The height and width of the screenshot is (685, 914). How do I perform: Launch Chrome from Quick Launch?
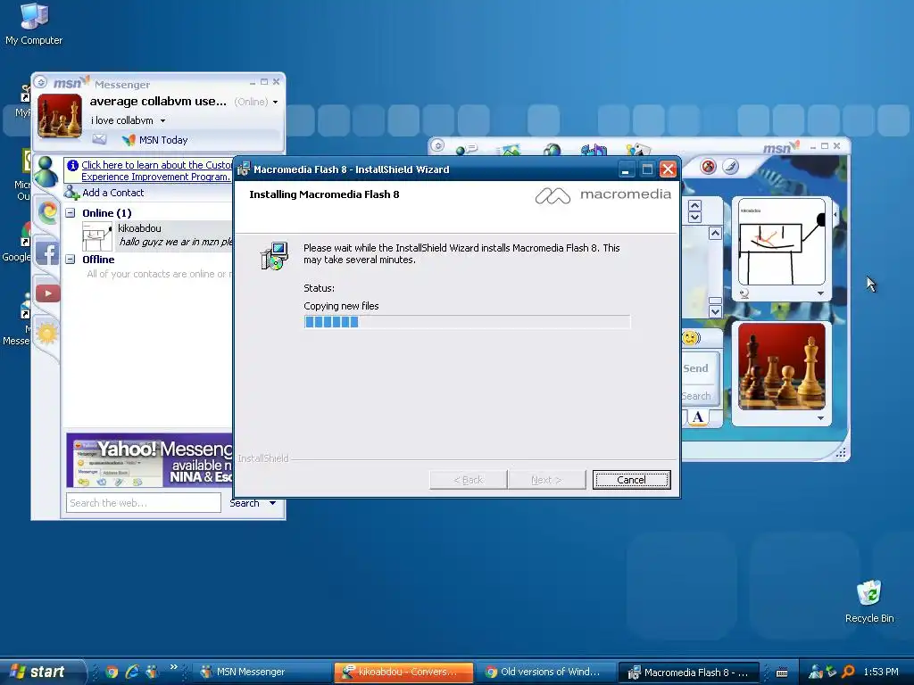tap(112, 673)
